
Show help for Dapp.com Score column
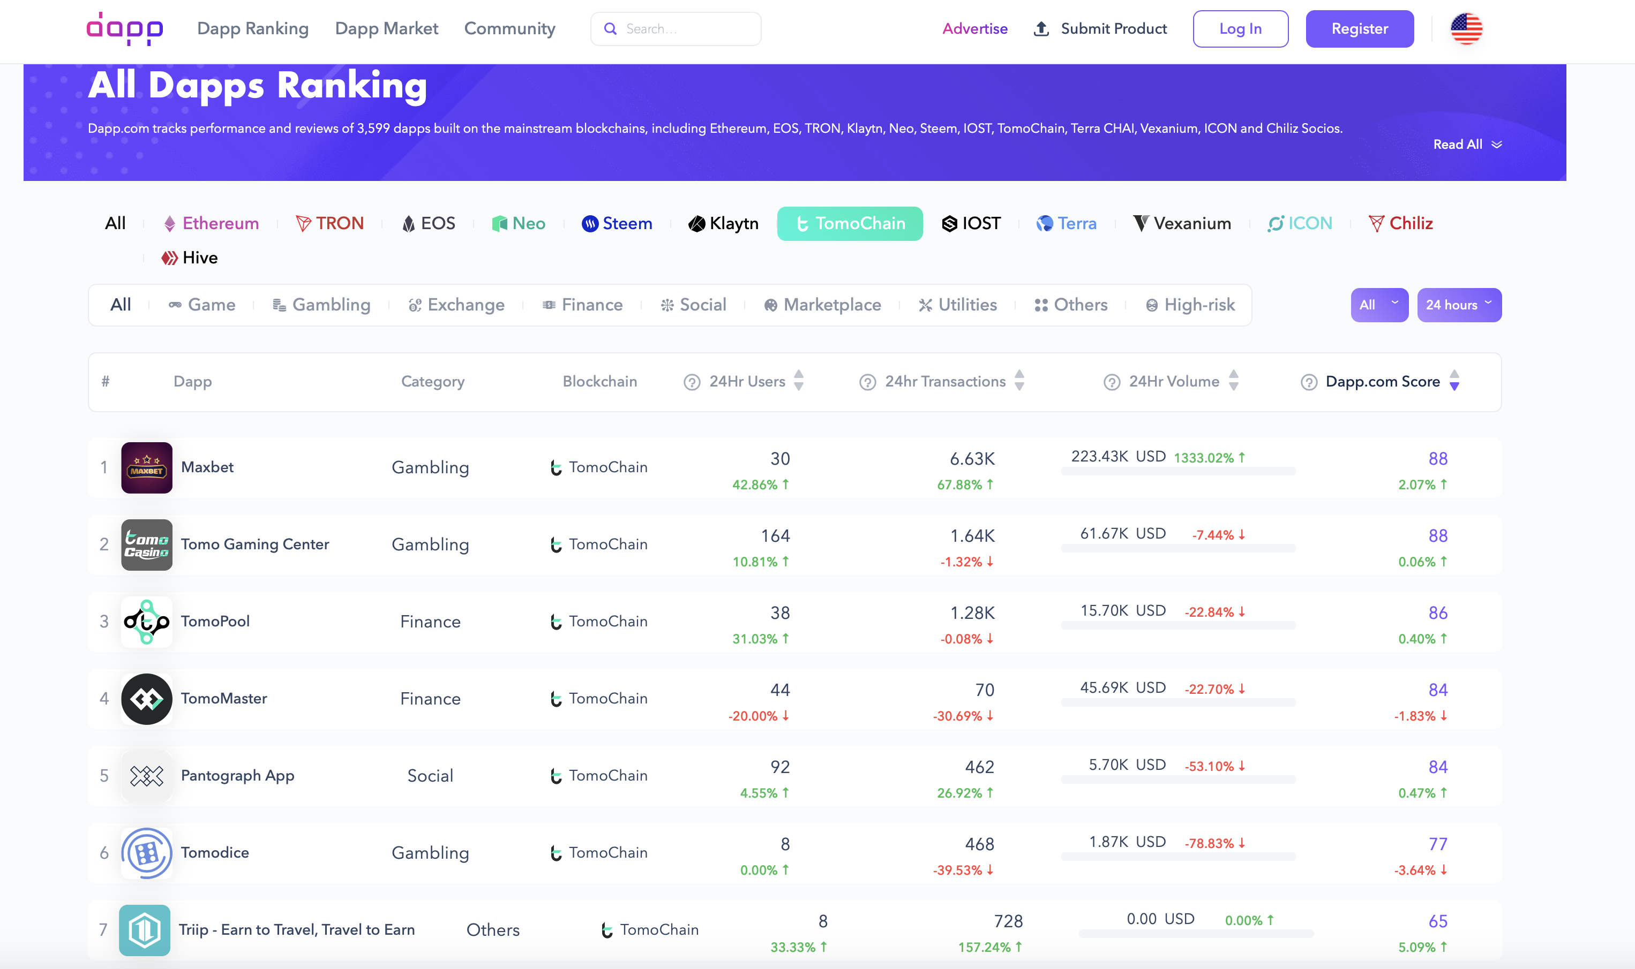[1309, 382]
